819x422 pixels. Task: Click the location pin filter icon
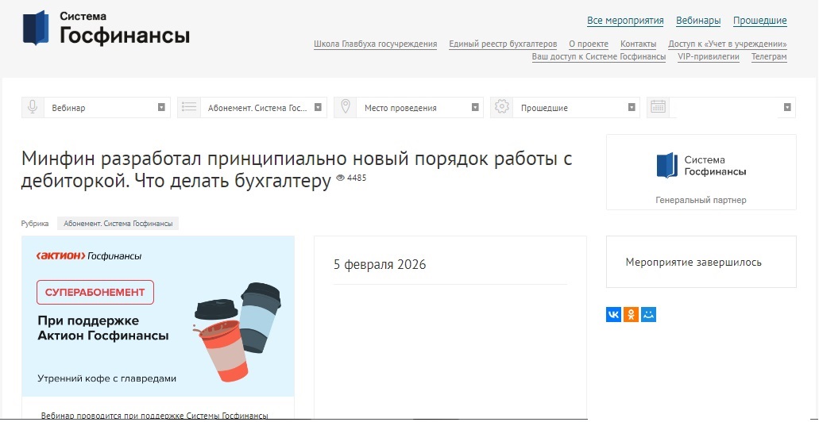click(345, 108)
